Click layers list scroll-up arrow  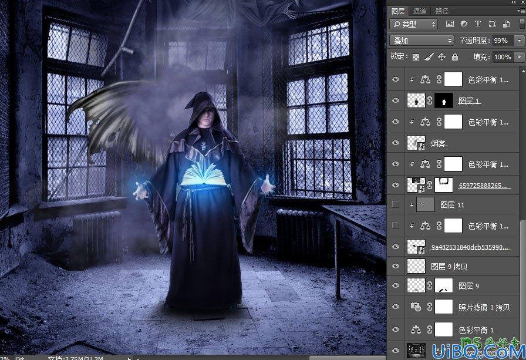(x=523, y=71)
